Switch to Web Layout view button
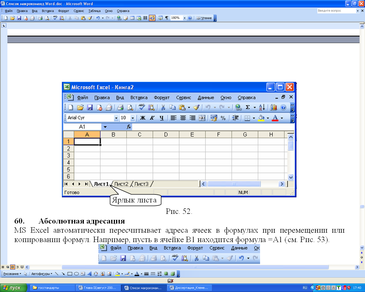The width and height of the screenshot is (365, 292). pyautogui.click(x=8, y=267)
